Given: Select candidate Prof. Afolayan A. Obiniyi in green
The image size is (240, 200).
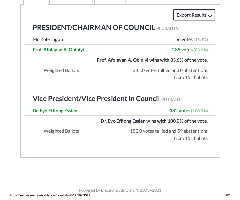Looking at the screenshot, I should tap(58, 50).
